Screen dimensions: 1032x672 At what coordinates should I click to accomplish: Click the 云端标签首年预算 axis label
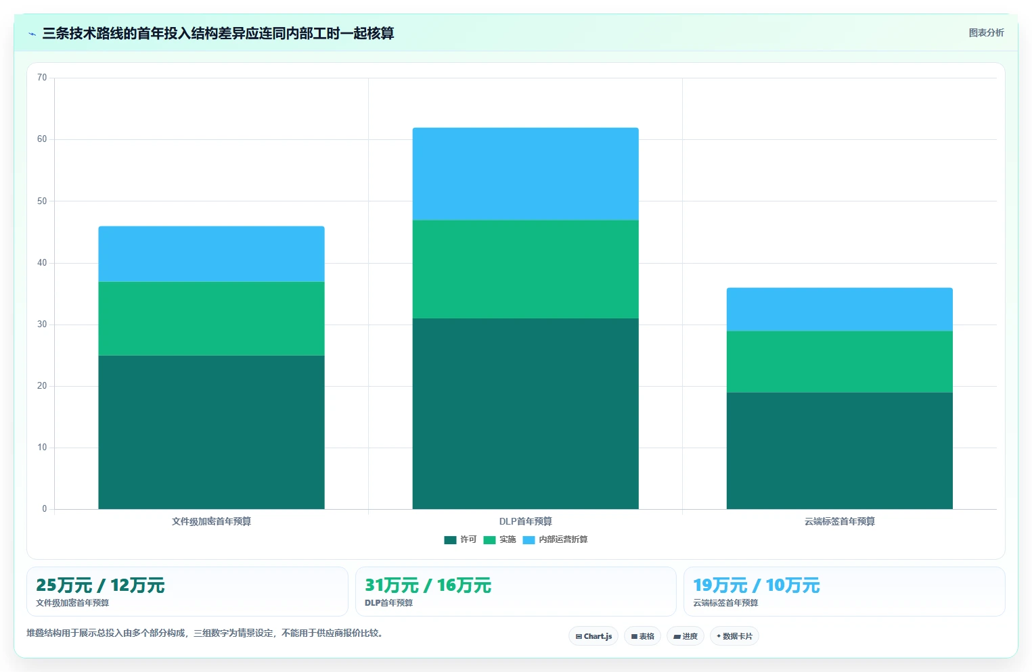pos(839,521)
